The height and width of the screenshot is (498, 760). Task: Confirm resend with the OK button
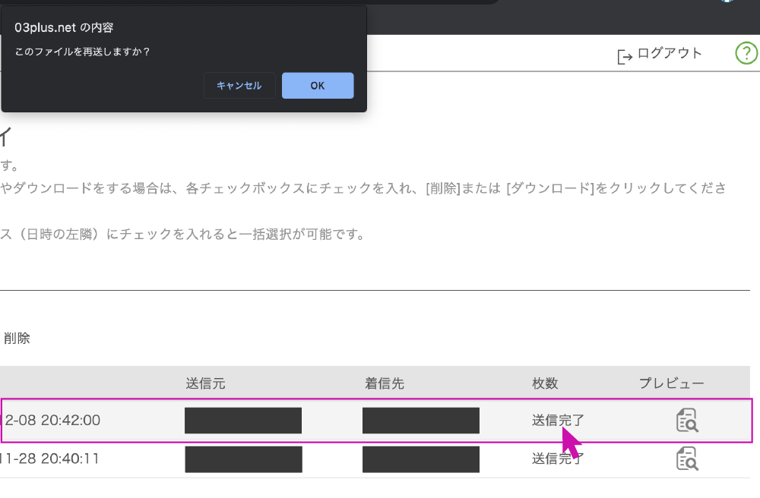(x=318, y=86)
